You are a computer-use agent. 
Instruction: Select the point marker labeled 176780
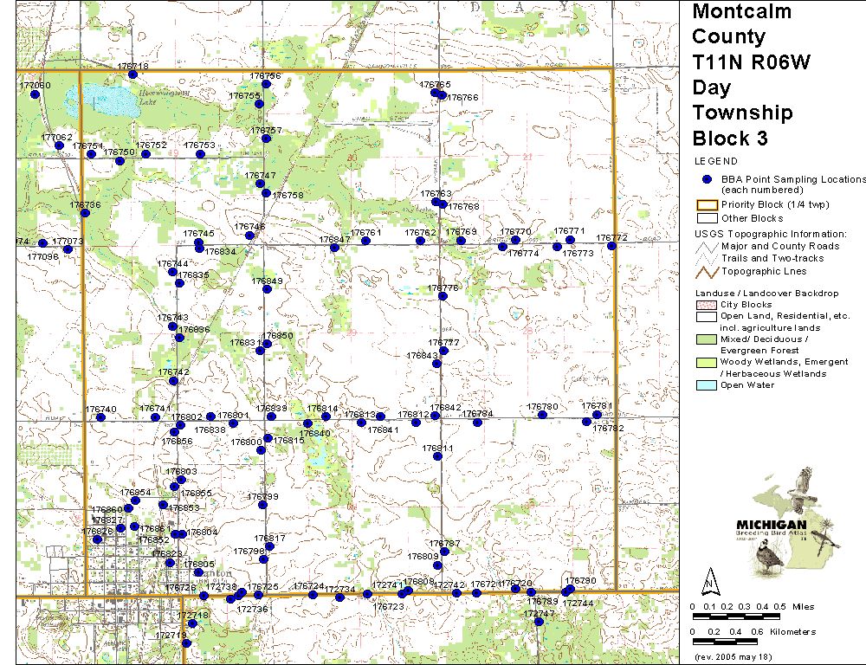pos(543,415)
